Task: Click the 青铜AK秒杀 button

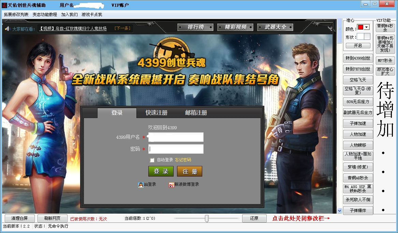Action: [x=358, y=178]
